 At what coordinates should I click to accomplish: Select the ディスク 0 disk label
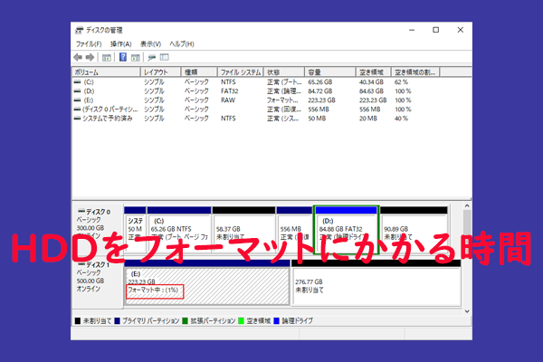98,212
